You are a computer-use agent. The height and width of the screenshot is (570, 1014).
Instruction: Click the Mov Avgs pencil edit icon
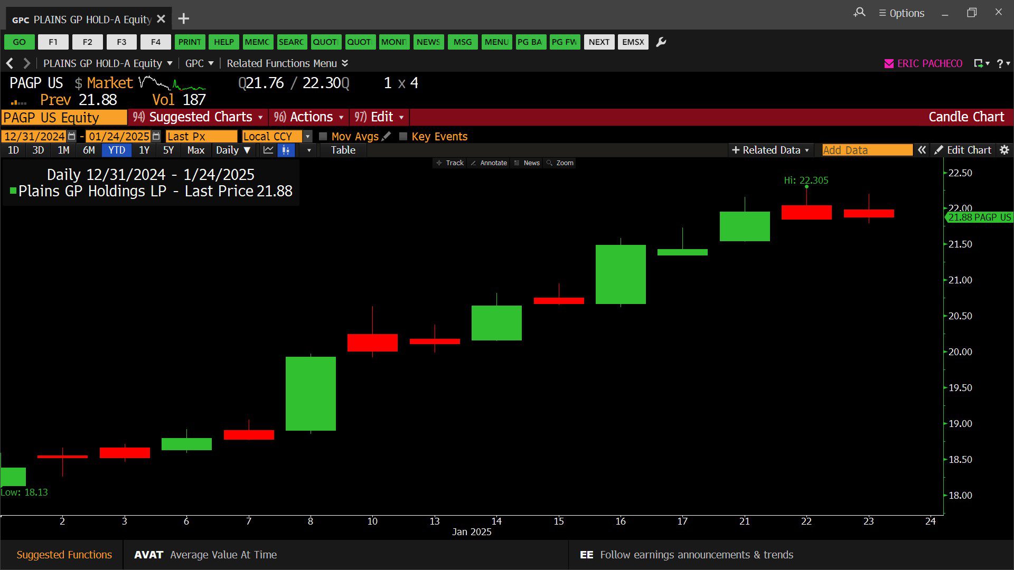click(x=387, y=136)
